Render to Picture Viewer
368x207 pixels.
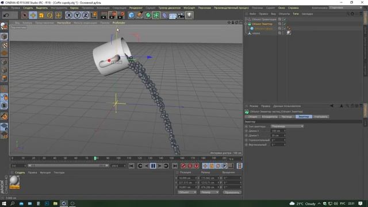pyautogui.click(x=113, y=16)
